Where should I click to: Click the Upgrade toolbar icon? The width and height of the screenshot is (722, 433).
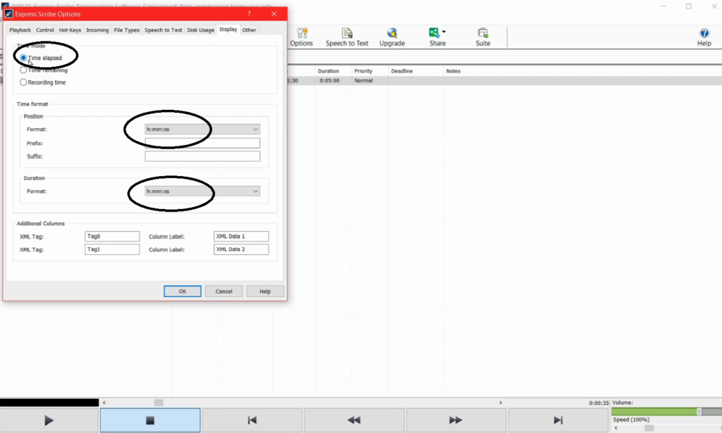(392, 37)
